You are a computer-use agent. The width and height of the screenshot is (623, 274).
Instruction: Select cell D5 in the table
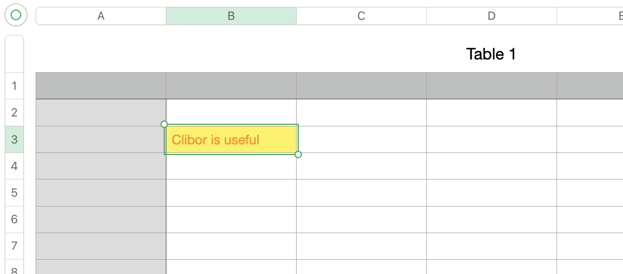coord(492,193)
